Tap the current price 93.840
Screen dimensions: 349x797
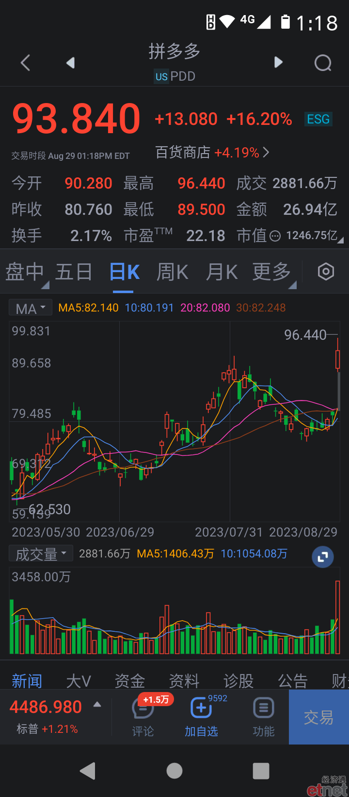[77, 118]
